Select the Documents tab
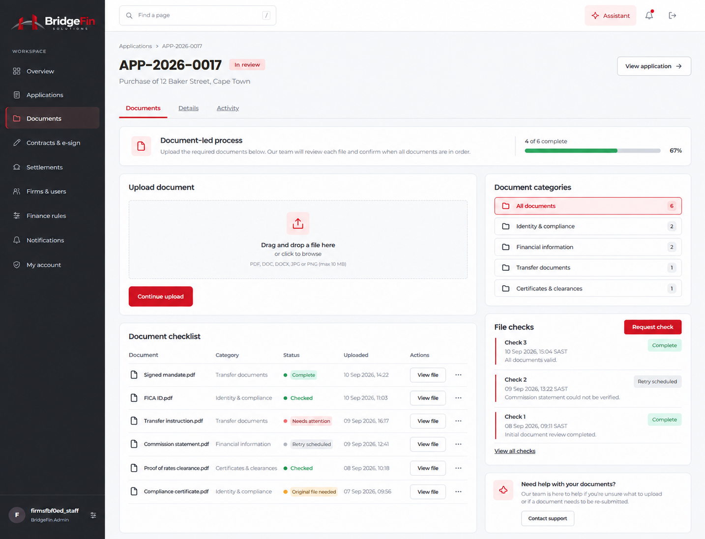 143,108
